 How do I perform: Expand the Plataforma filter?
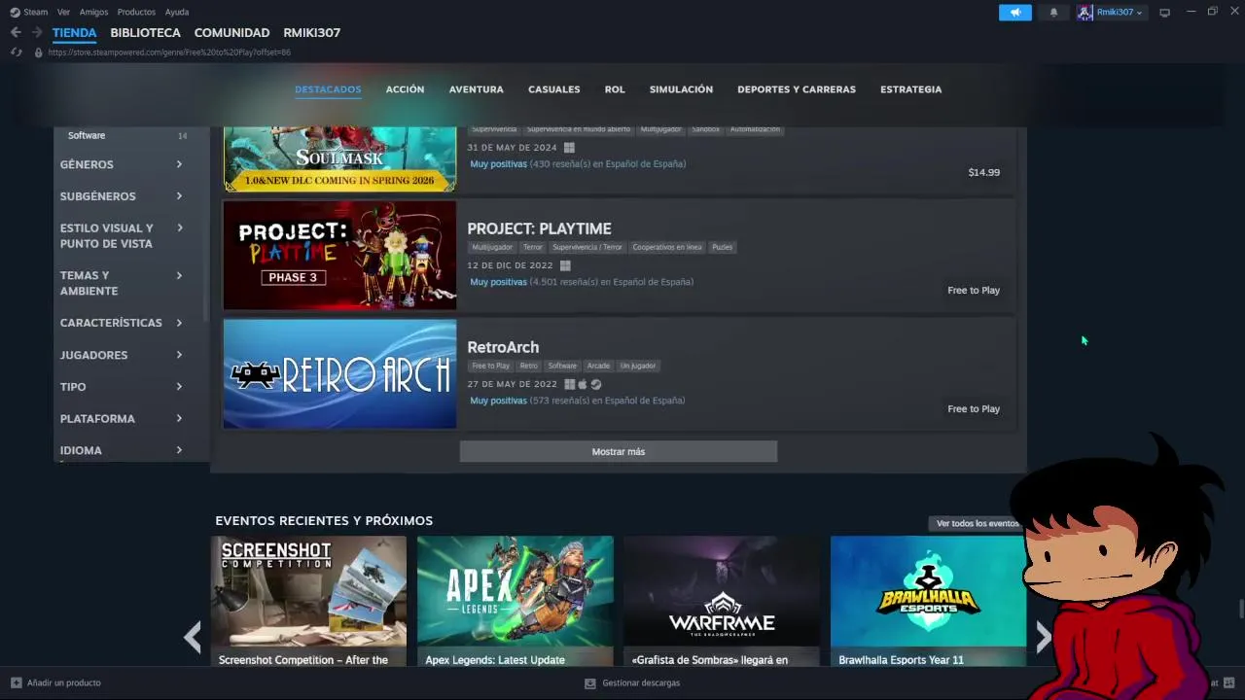tap(122, 419)
